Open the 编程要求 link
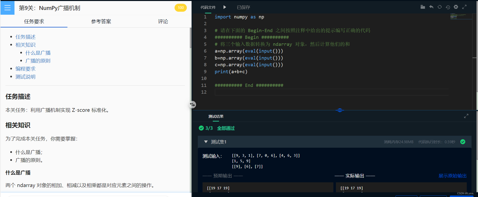This screenshot has height=197, width=478. [25, 69]
